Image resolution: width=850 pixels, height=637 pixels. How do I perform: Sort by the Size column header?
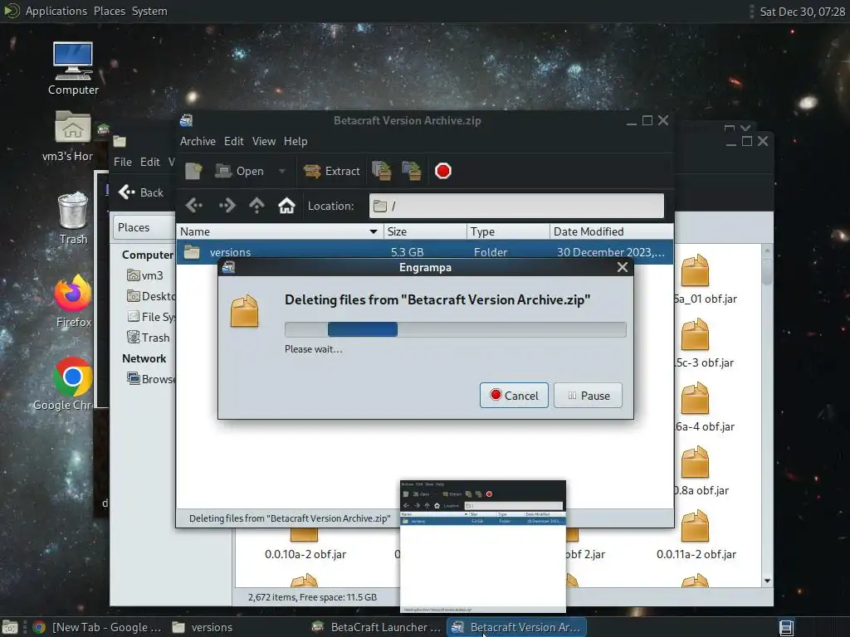425,231
